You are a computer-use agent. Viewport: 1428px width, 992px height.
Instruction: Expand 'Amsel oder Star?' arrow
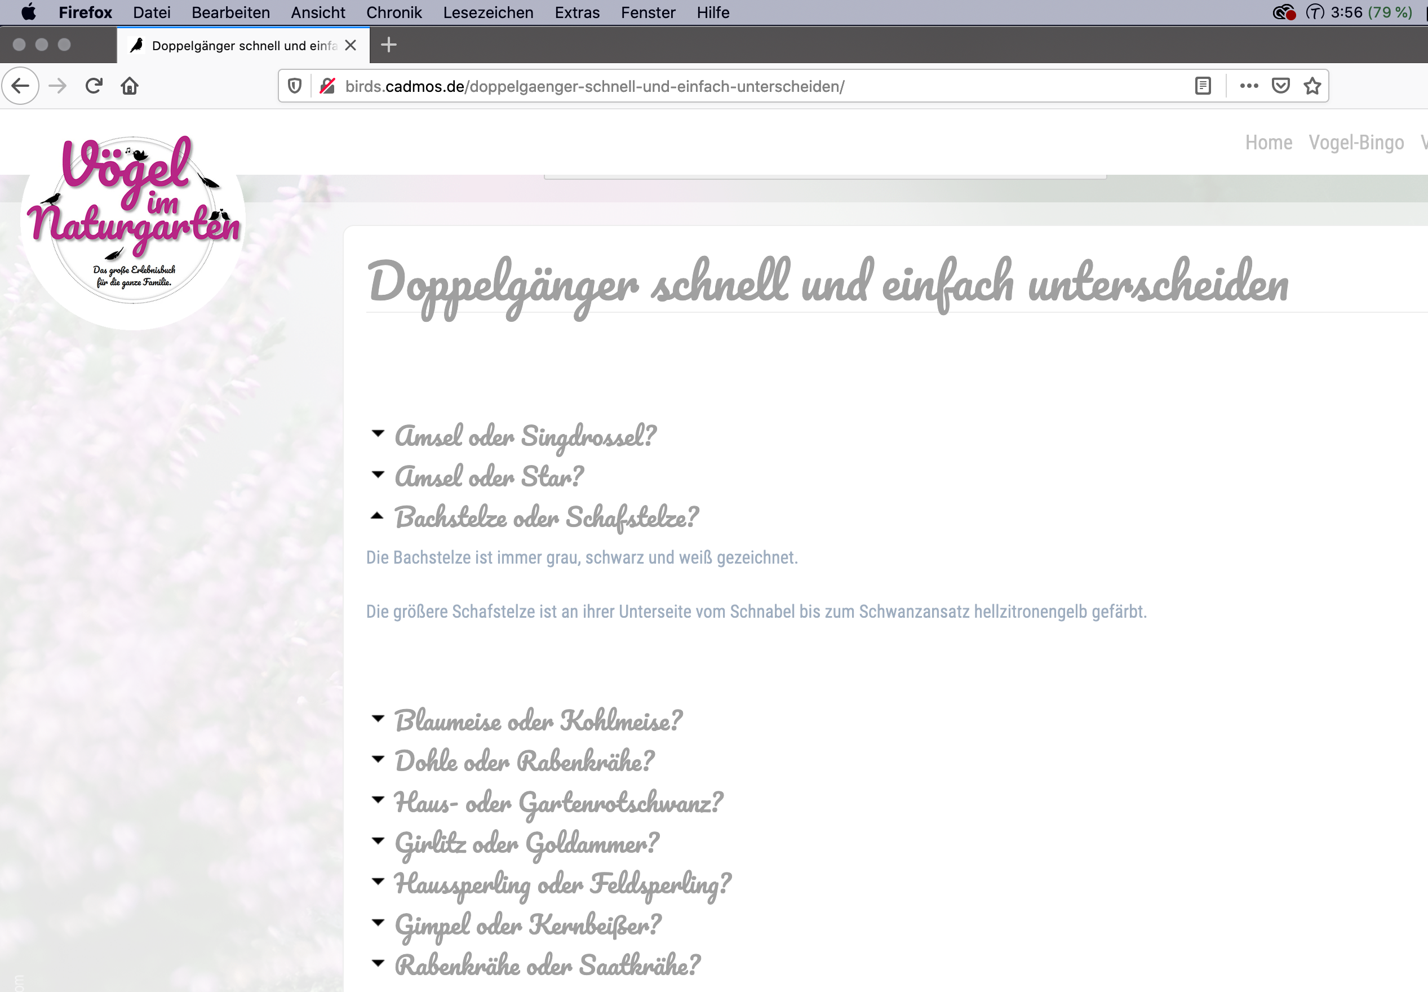point(377,474)
